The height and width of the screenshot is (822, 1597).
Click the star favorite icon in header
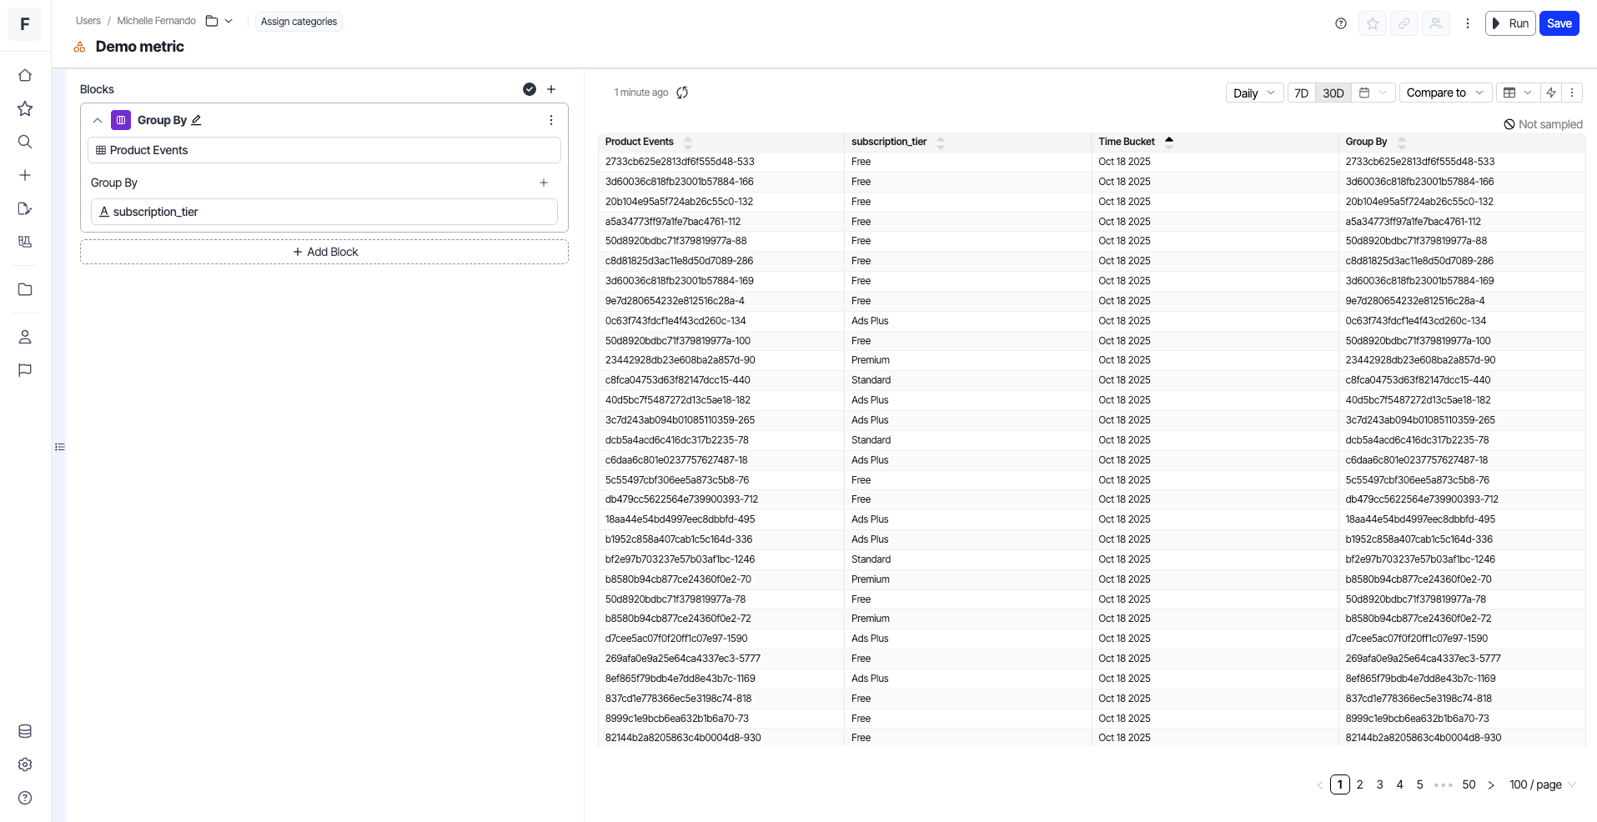click(x=1373, y=23)
